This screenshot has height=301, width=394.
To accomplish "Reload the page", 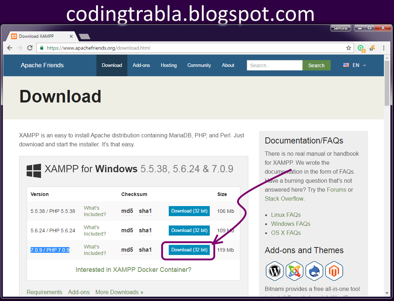I will click(x=30, y=47).
